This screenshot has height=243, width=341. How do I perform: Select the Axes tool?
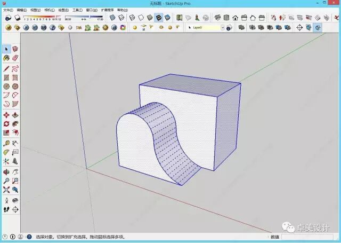click(x=6, y=161)
